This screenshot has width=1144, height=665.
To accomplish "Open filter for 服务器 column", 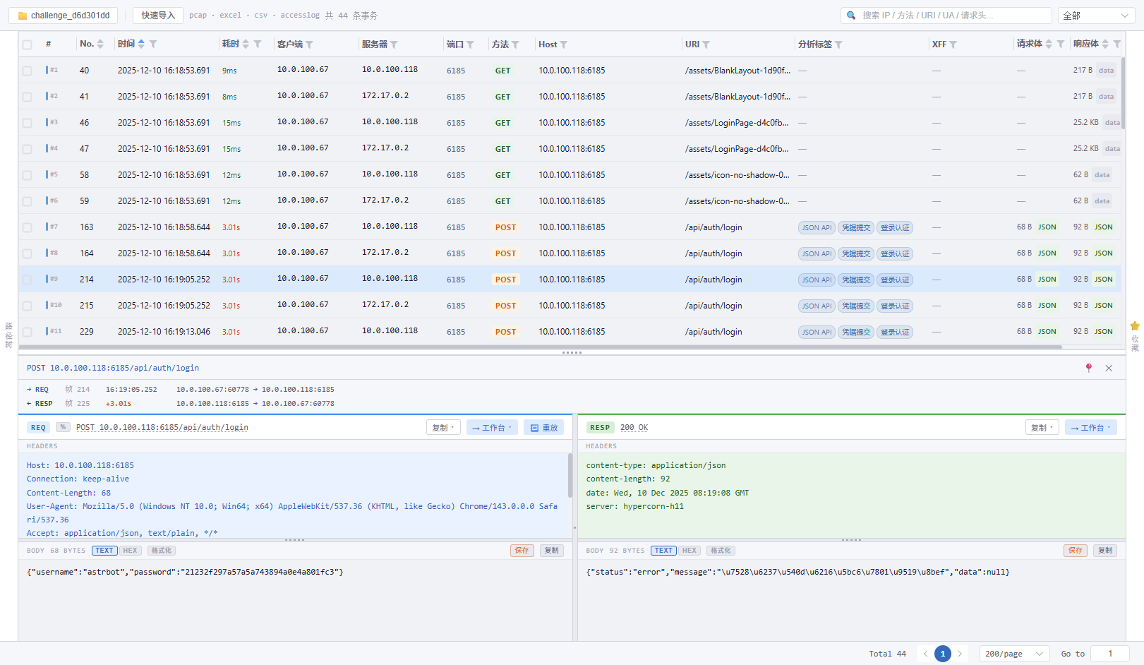I will (x=394, y=44).
